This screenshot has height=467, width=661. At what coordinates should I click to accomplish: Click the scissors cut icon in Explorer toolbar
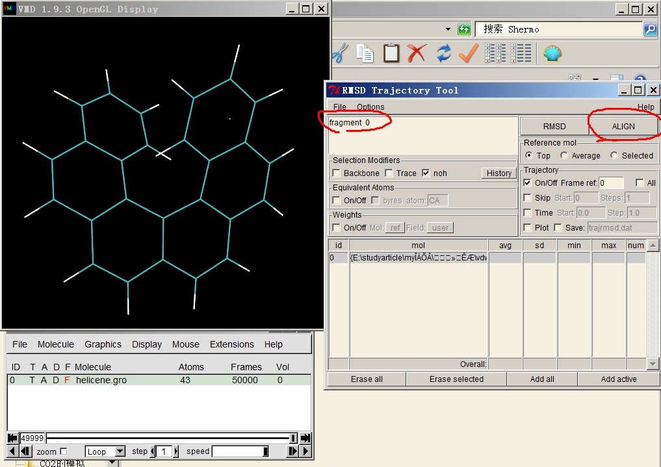(x=340, y=53)
